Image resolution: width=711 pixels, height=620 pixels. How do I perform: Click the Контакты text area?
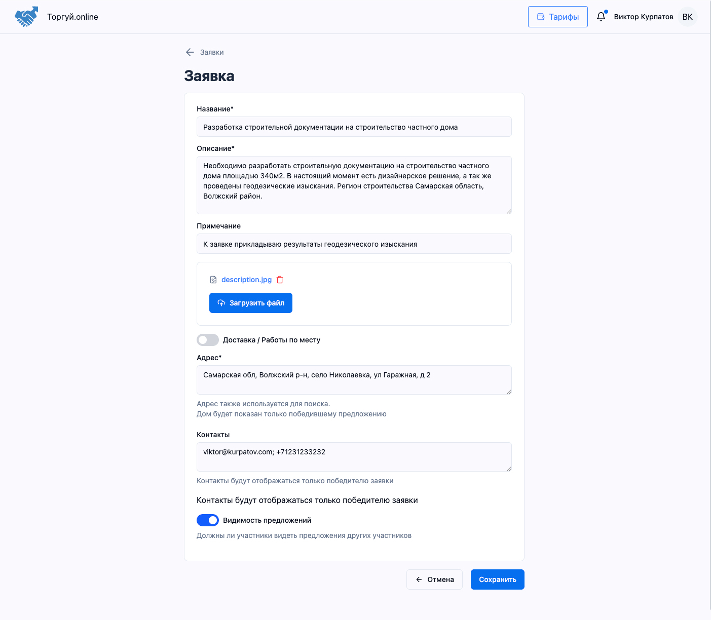(354, 456)
